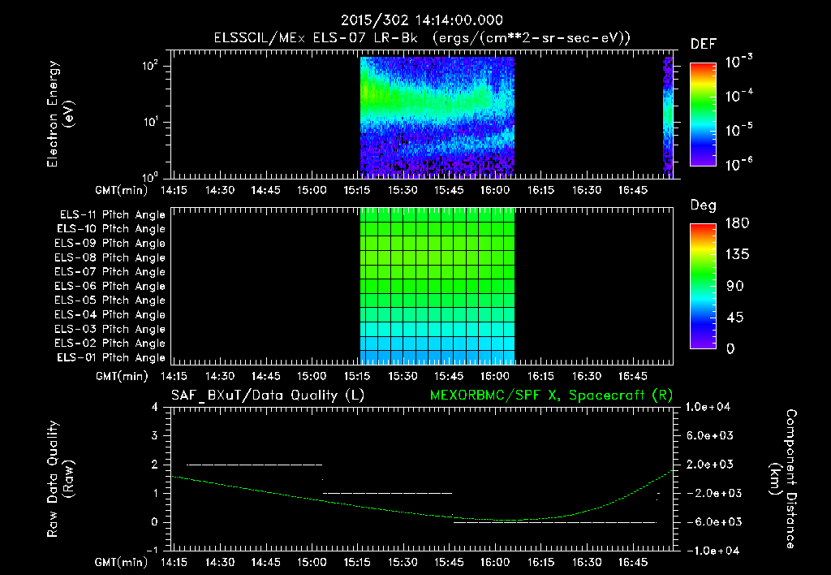Click the 14:30 tick label under bottom panel

pos(220,562)
